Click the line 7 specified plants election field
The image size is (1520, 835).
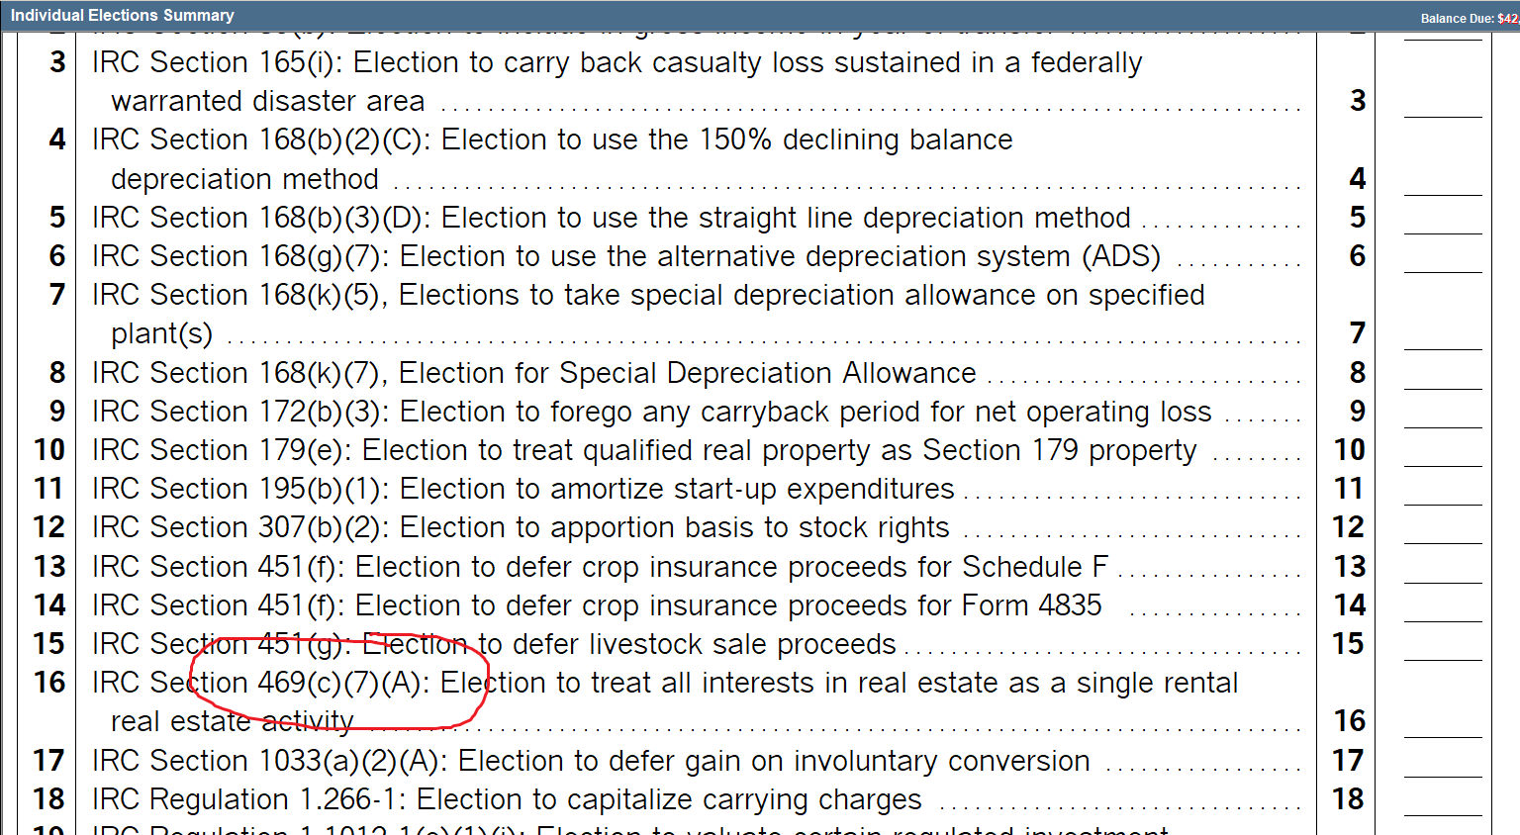[x=1443, y=334]
